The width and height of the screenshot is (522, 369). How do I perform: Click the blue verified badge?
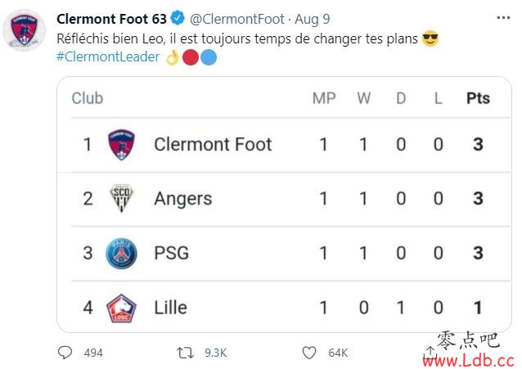178,18
